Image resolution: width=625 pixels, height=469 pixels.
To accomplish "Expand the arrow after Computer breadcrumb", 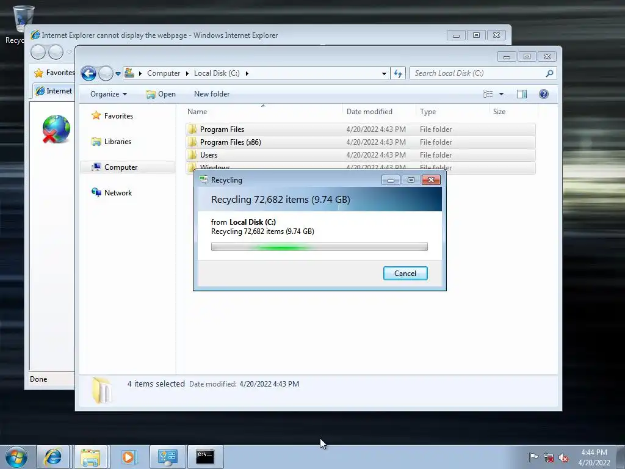I will tap(187, 73).
